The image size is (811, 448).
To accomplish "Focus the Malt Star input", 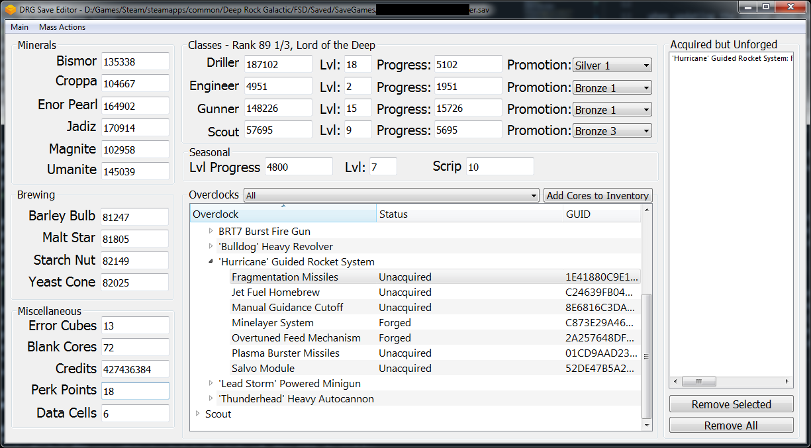I will coord(135,239).
